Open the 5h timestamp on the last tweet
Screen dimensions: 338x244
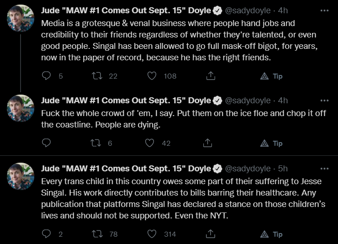click(x=283, y=169)
